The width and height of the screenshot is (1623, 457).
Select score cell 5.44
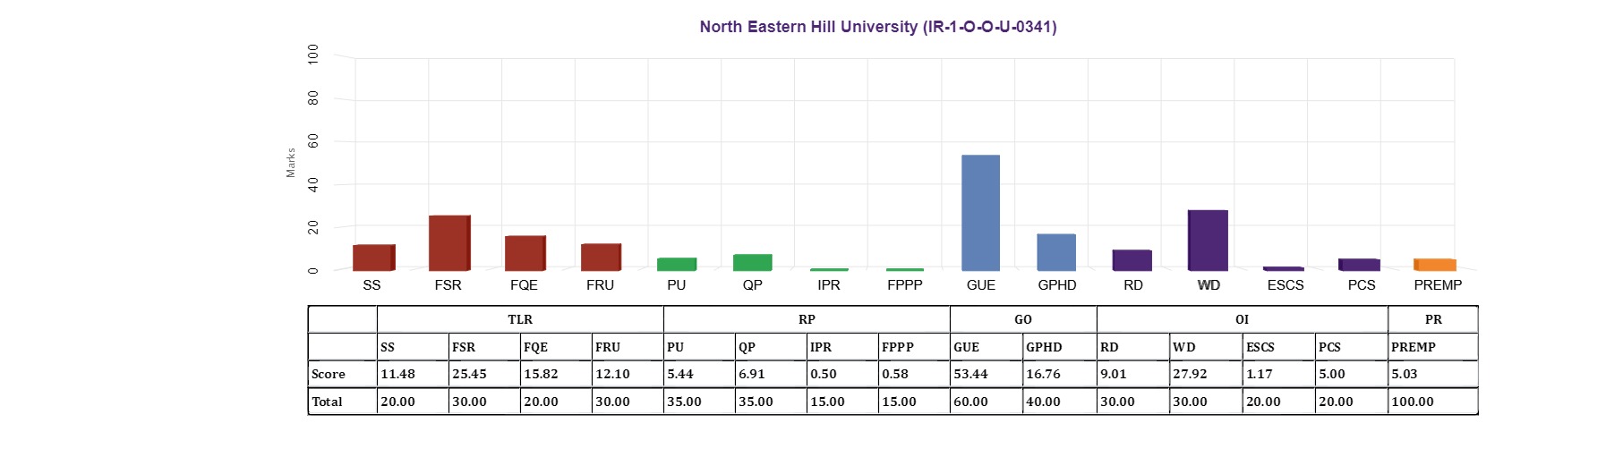pos(699,374)
